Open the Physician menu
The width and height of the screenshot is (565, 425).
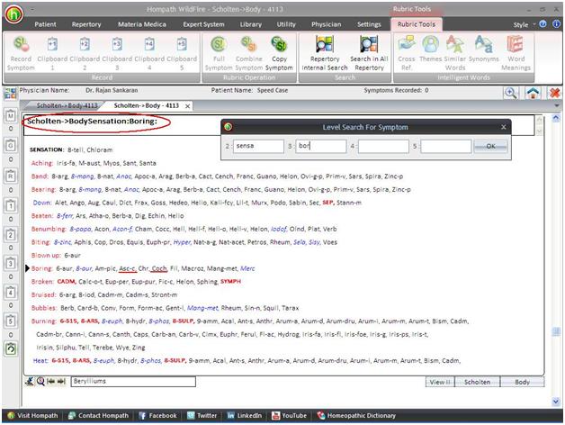326,24
